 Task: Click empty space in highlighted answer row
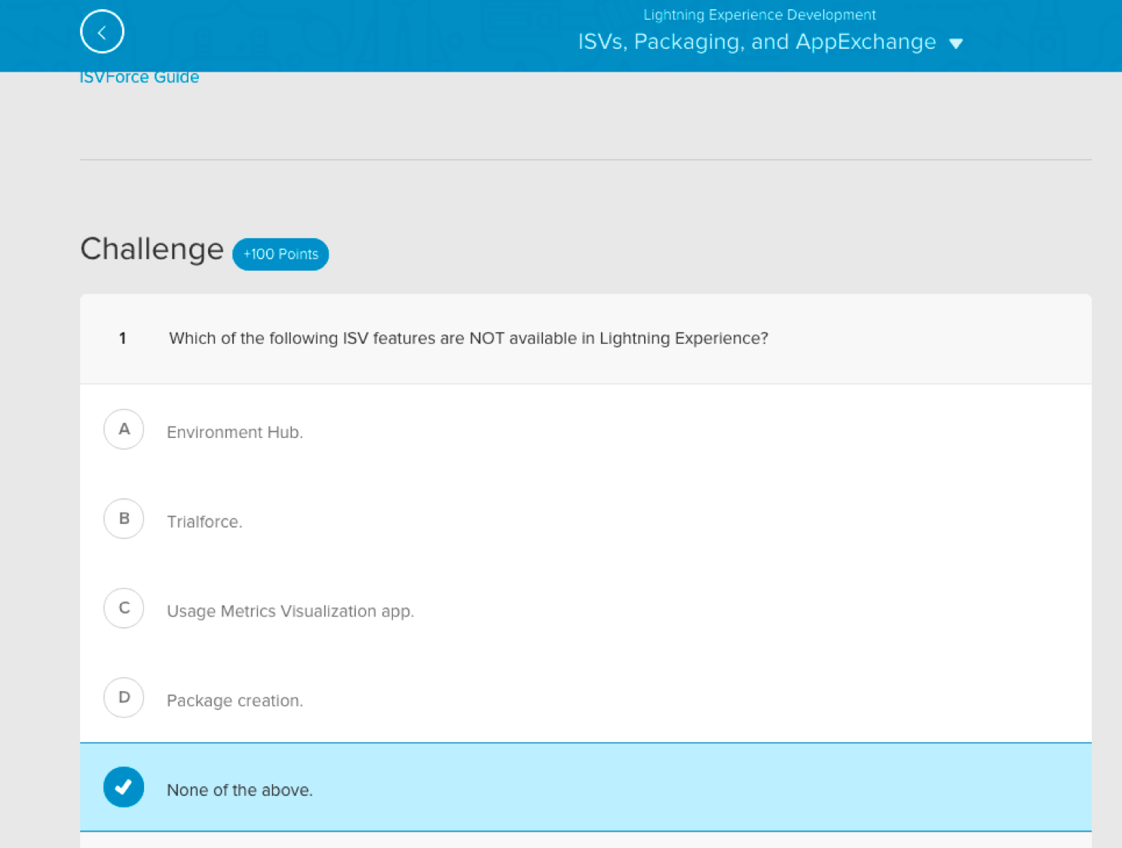pos(679,787)
